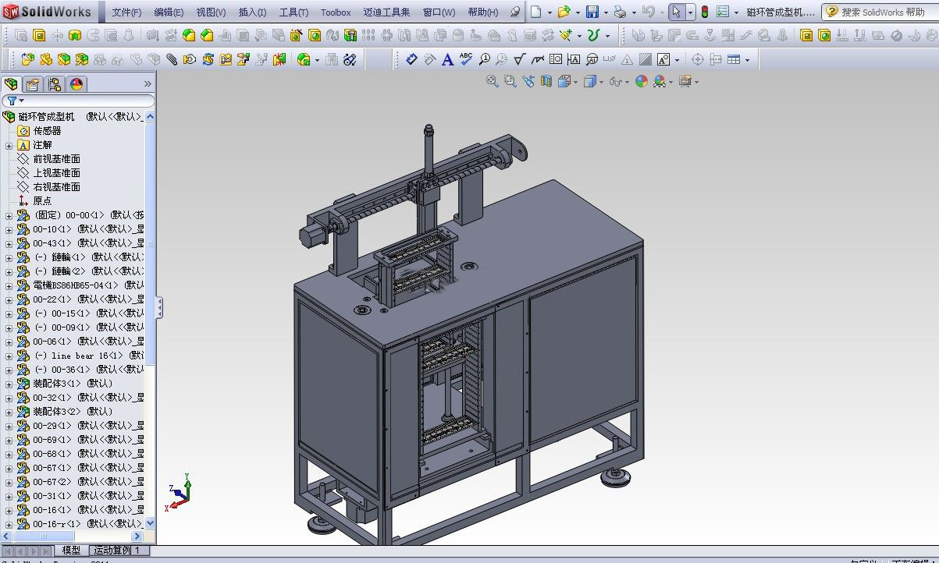Click the Surface Finish symbol tool

(519, 60)
